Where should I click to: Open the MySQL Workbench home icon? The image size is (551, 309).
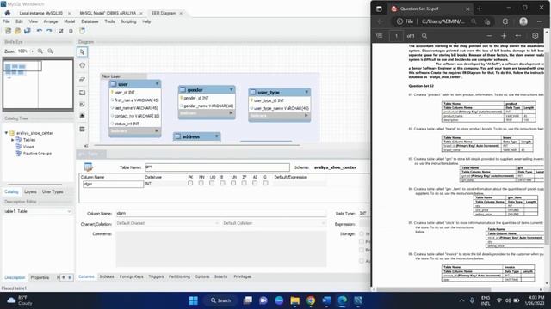tap(8, 13)
